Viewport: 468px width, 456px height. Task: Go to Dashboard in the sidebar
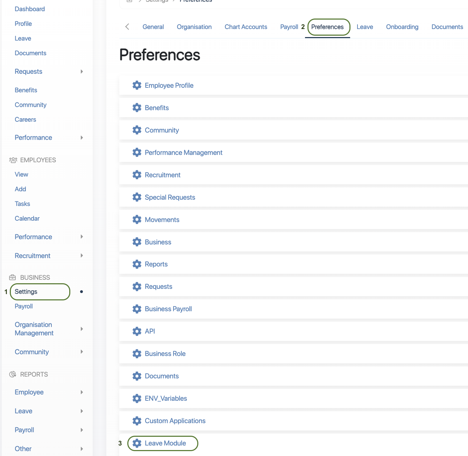click(30, 9)
